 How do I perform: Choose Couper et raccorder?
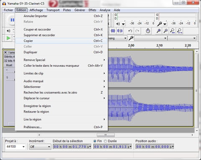click(62, 29)
